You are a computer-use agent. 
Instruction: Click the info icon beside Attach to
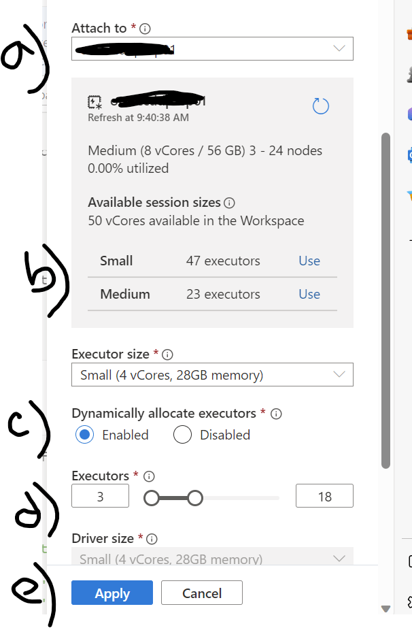pos(145,29)
